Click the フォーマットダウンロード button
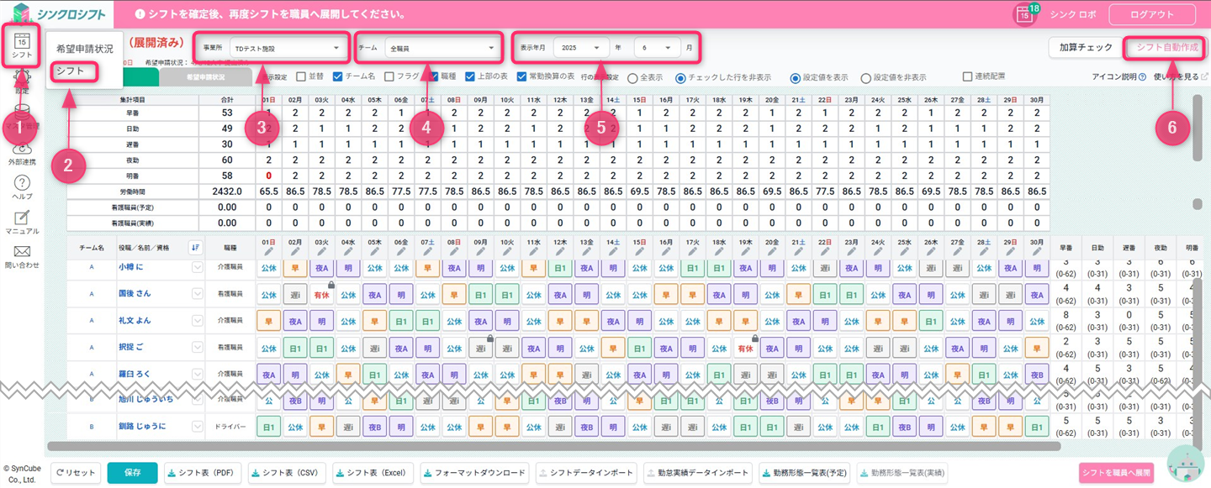Screen dimensions: 1211x488 pos(474,473)
